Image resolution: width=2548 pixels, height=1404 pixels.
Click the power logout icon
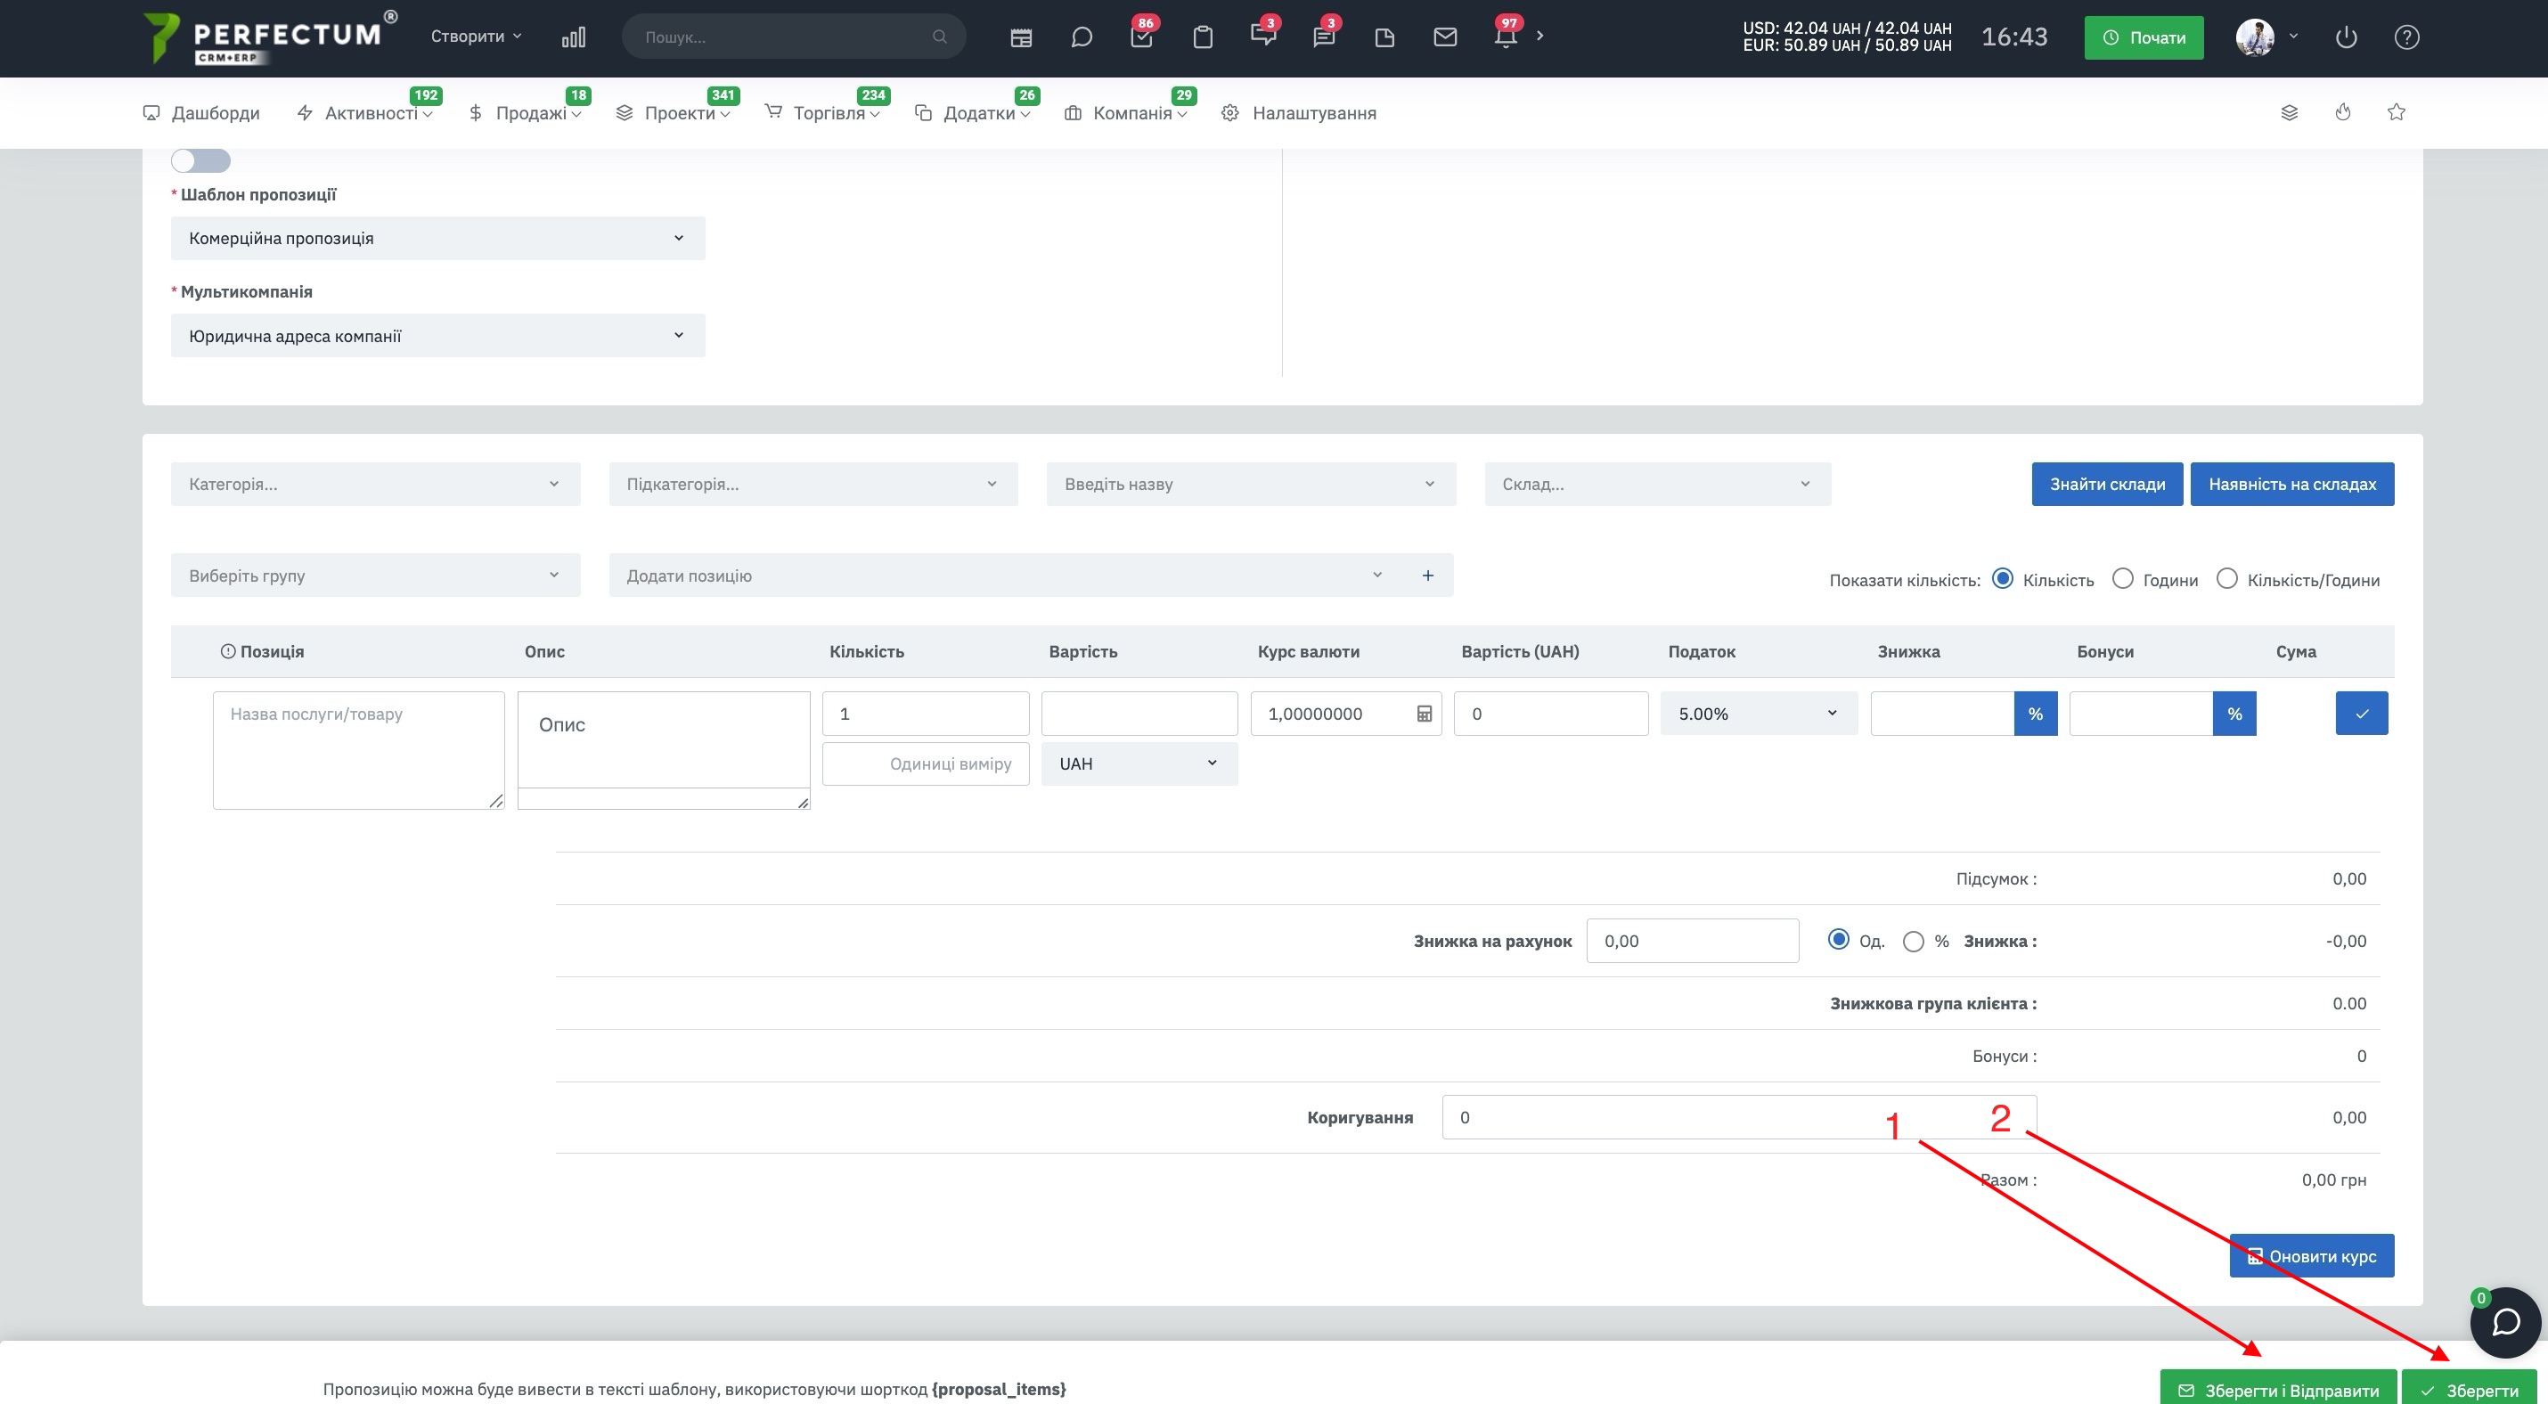point(2347,37)
